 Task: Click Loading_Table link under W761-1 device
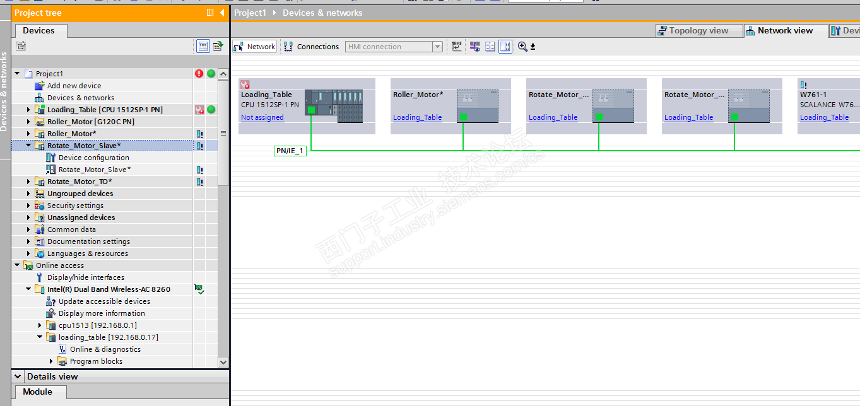[825, 117]
